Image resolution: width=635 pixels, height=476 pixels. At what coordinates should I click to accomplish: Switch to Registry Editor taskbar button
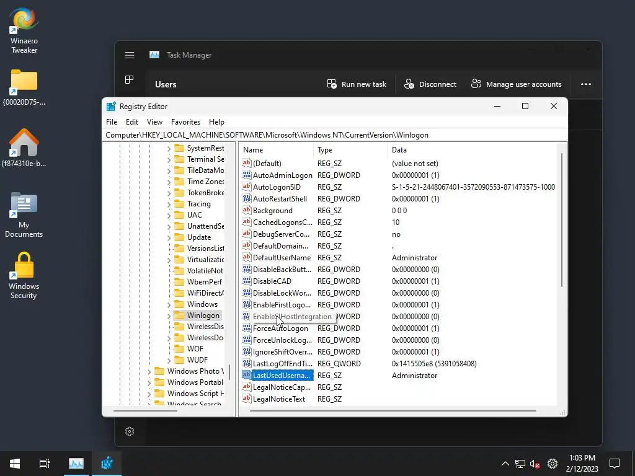coord(107,463)
